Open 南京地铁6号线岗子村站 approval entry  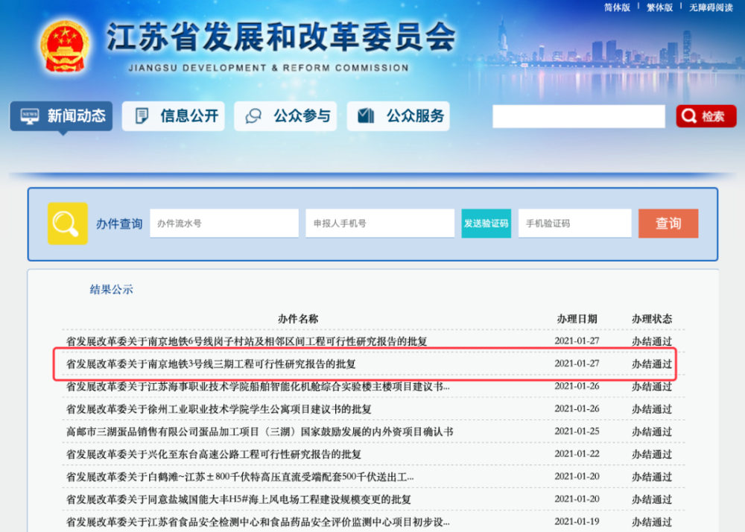coord(247,341)
